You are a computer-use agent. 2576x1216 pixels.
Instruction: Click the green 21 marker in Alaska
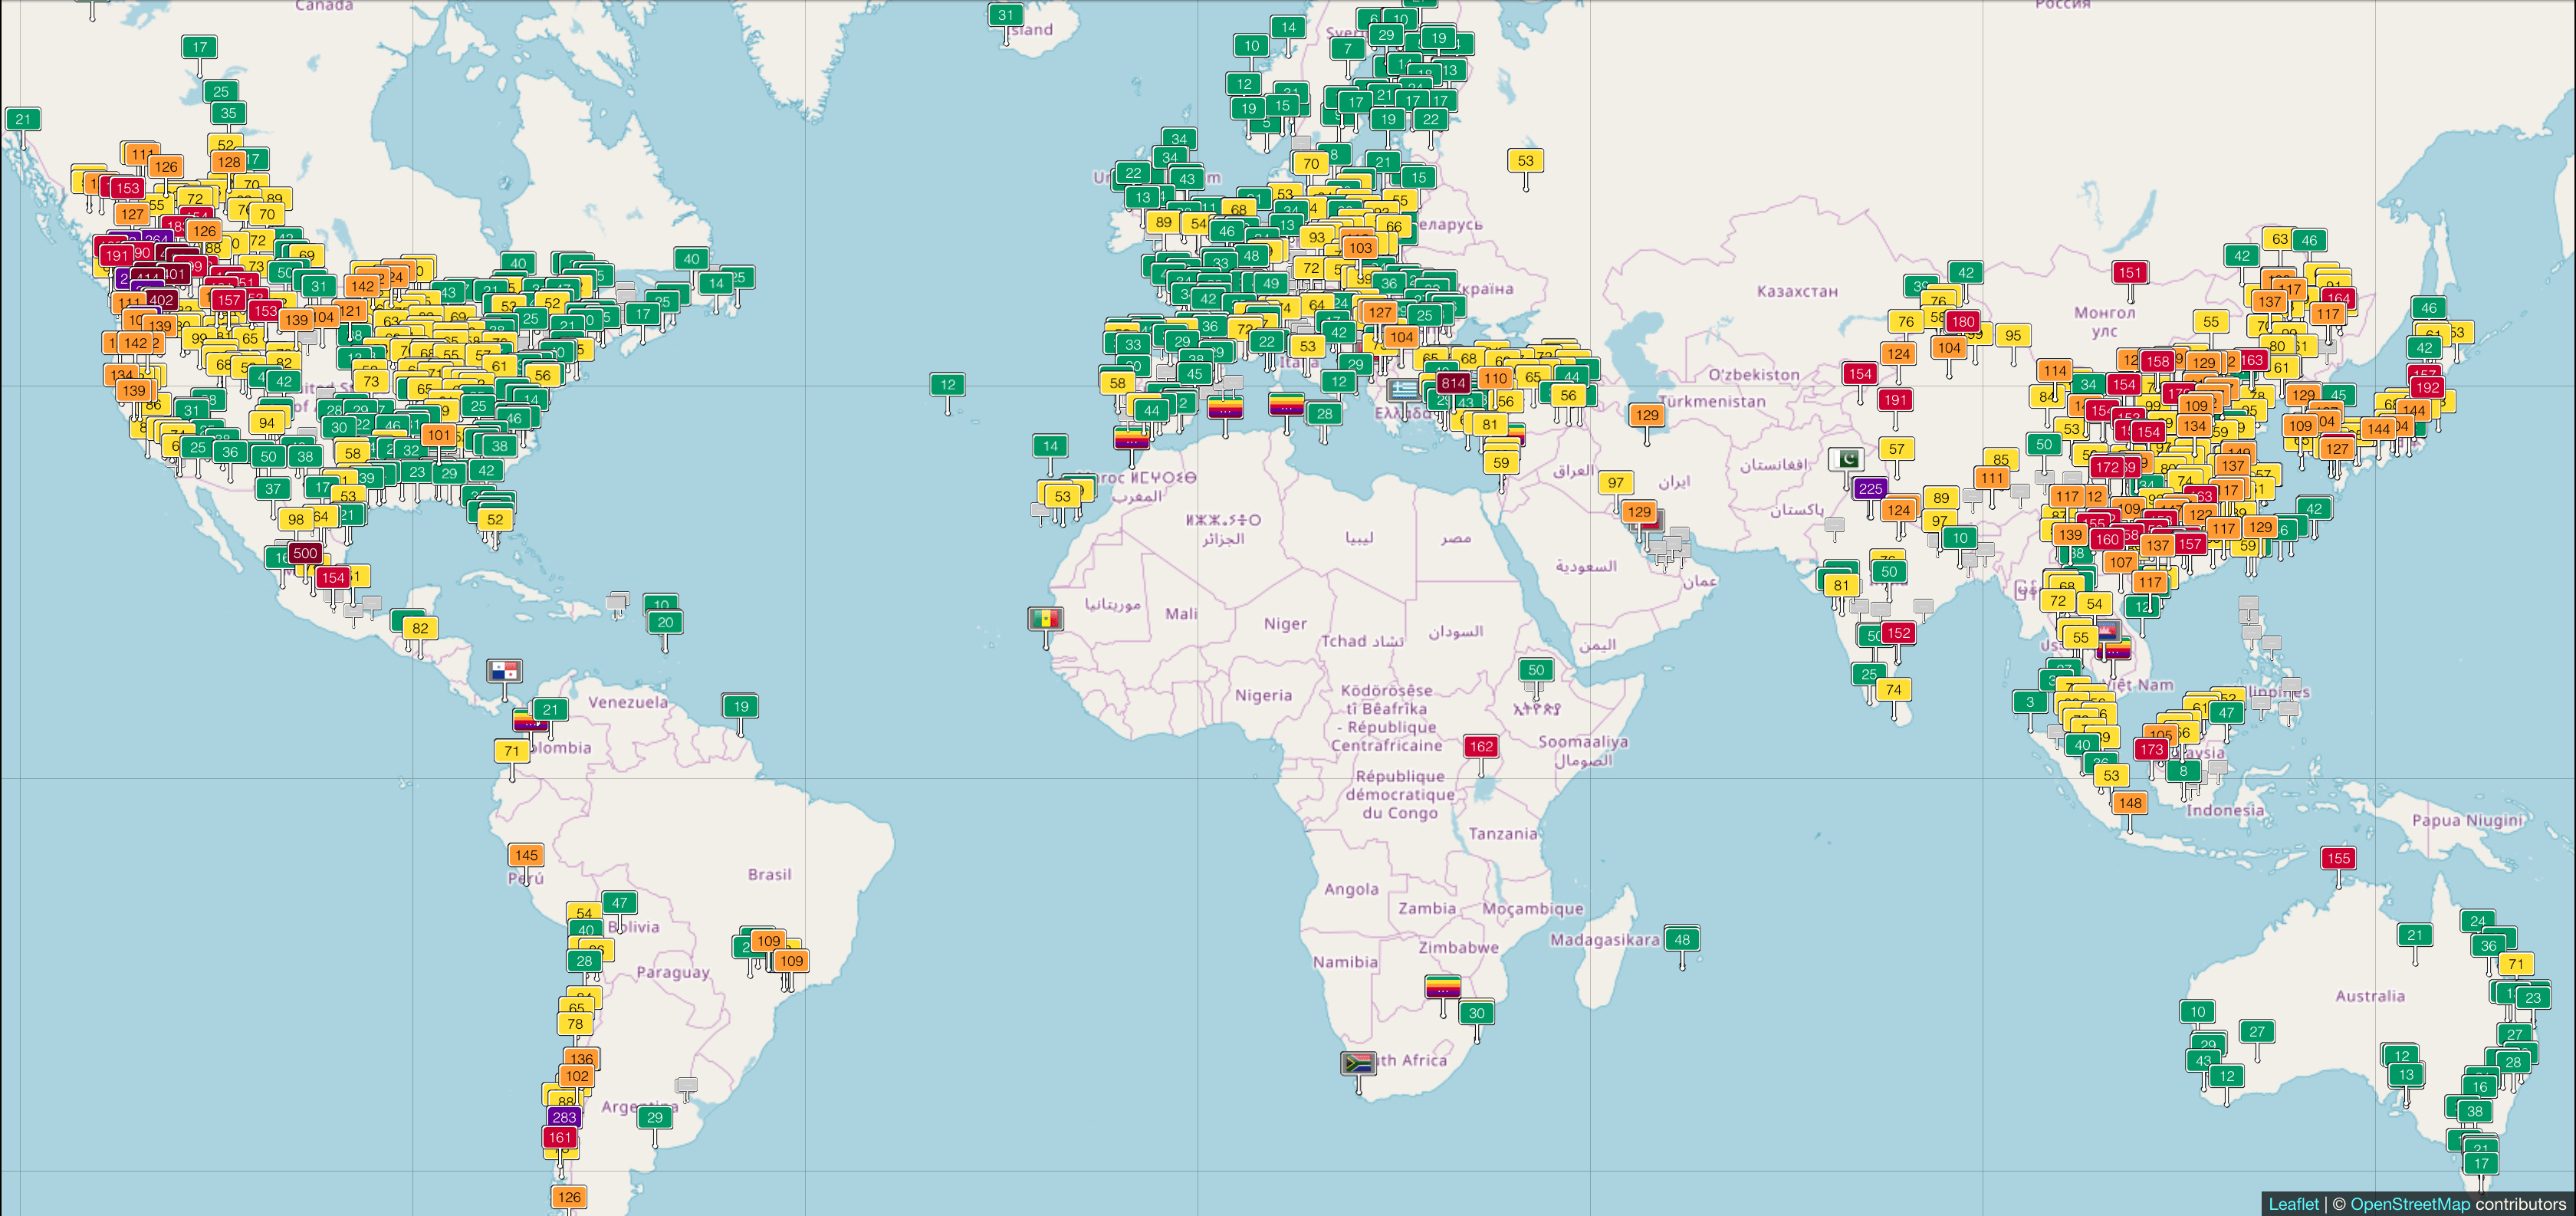tap(23, 119)
